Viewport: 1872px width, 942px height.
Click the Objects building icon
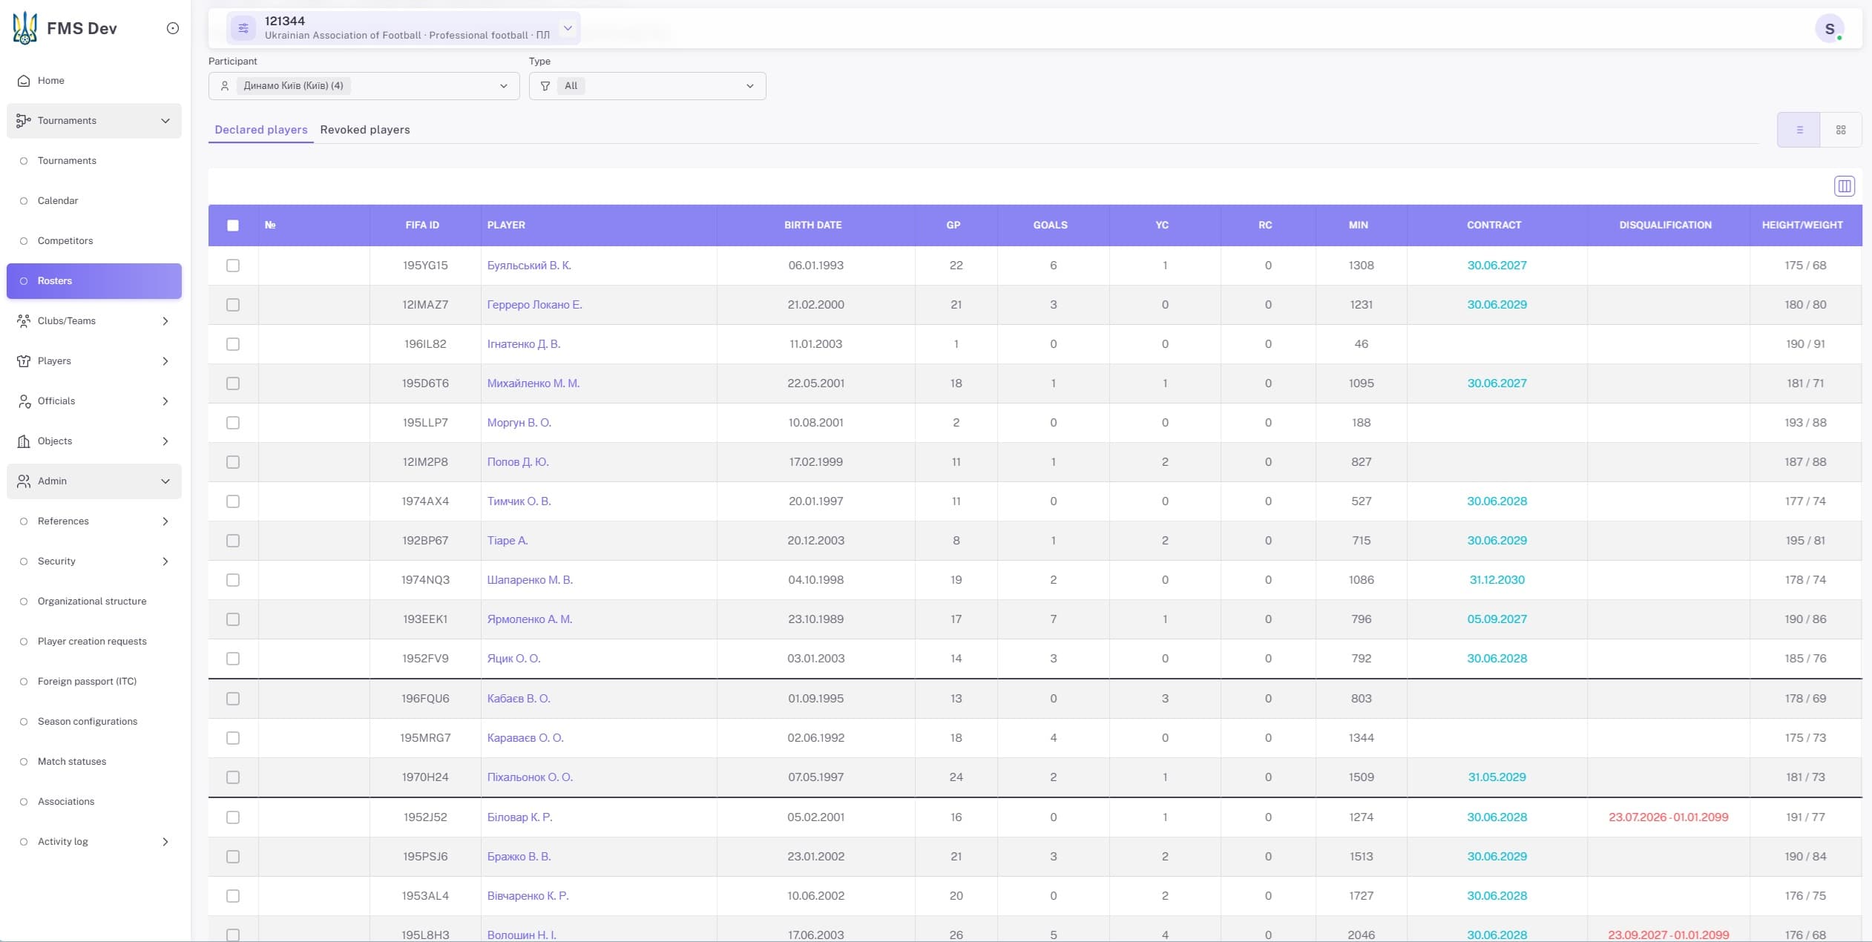point(24,441)
